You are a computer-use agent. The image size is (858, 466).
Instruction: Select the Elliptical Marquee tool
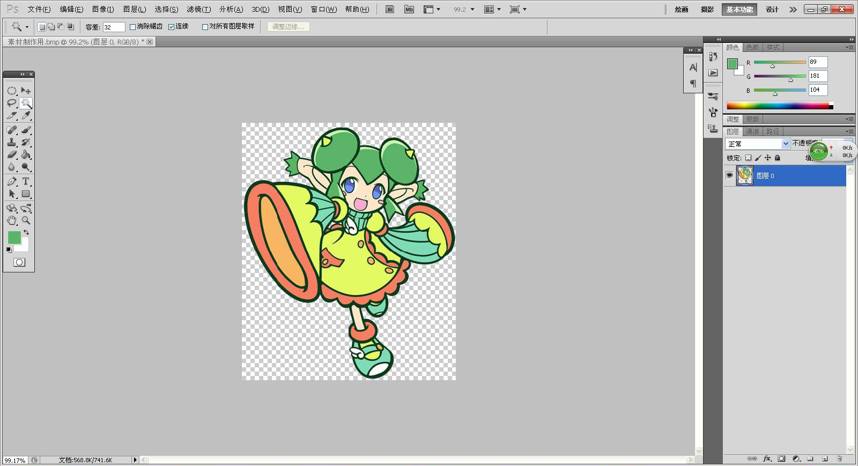coord(12,91)
